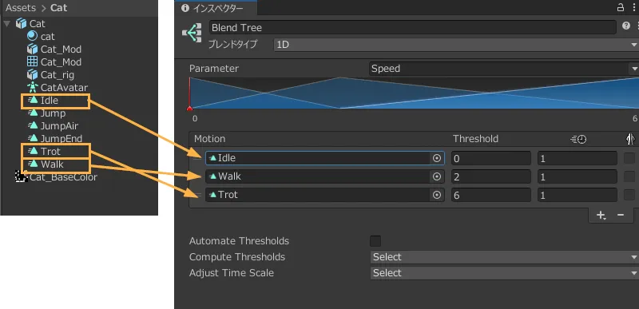Add a motion with the plus button

(x=601, y=215)
